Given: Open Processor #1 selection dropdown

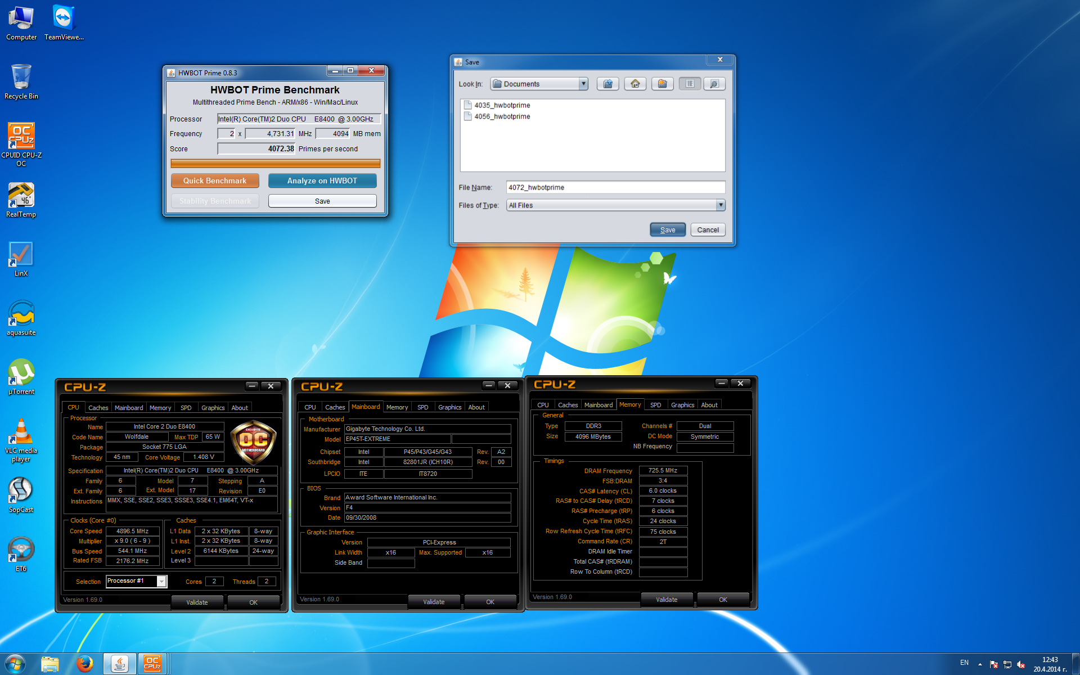Looking at the screenshot, I should point(136,581).
